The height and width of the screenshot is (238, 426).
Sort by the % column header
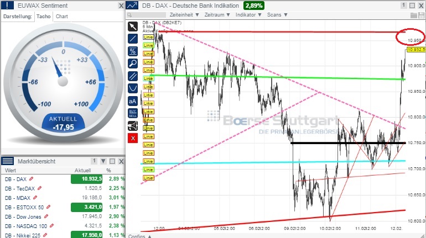108,171
